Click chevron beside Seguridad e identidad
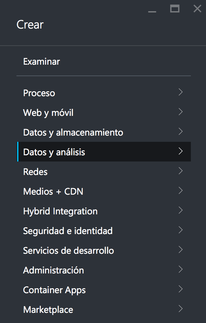 (180, 230)
